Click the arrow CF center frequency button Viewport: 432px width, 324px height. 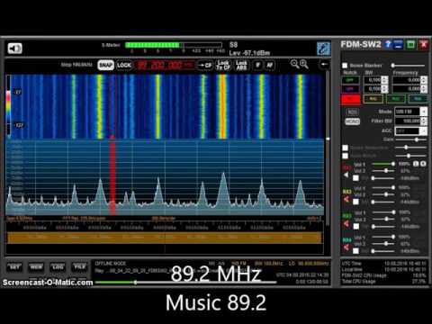(x=205, y=65)
